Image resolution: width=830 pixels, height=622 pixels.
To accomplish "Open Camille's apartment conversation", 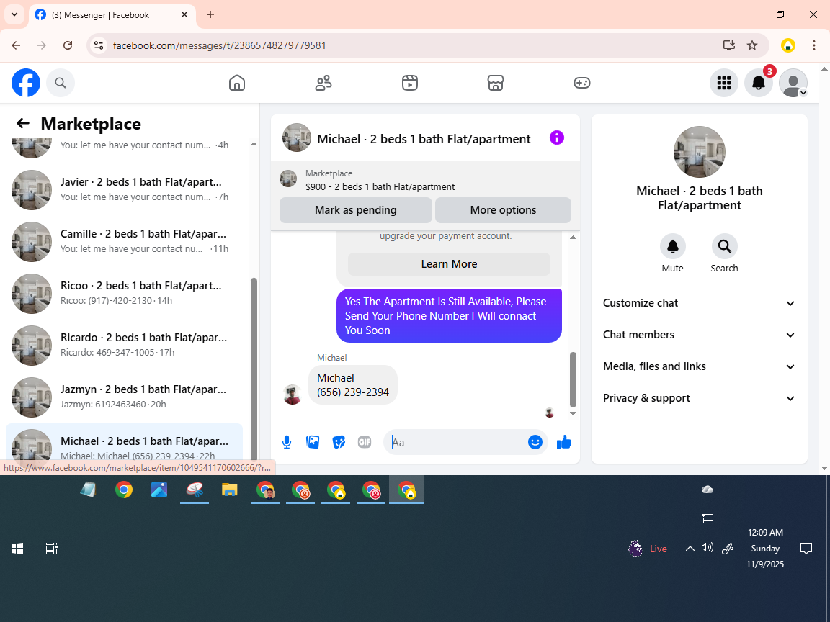I will (x=124, y=242).
